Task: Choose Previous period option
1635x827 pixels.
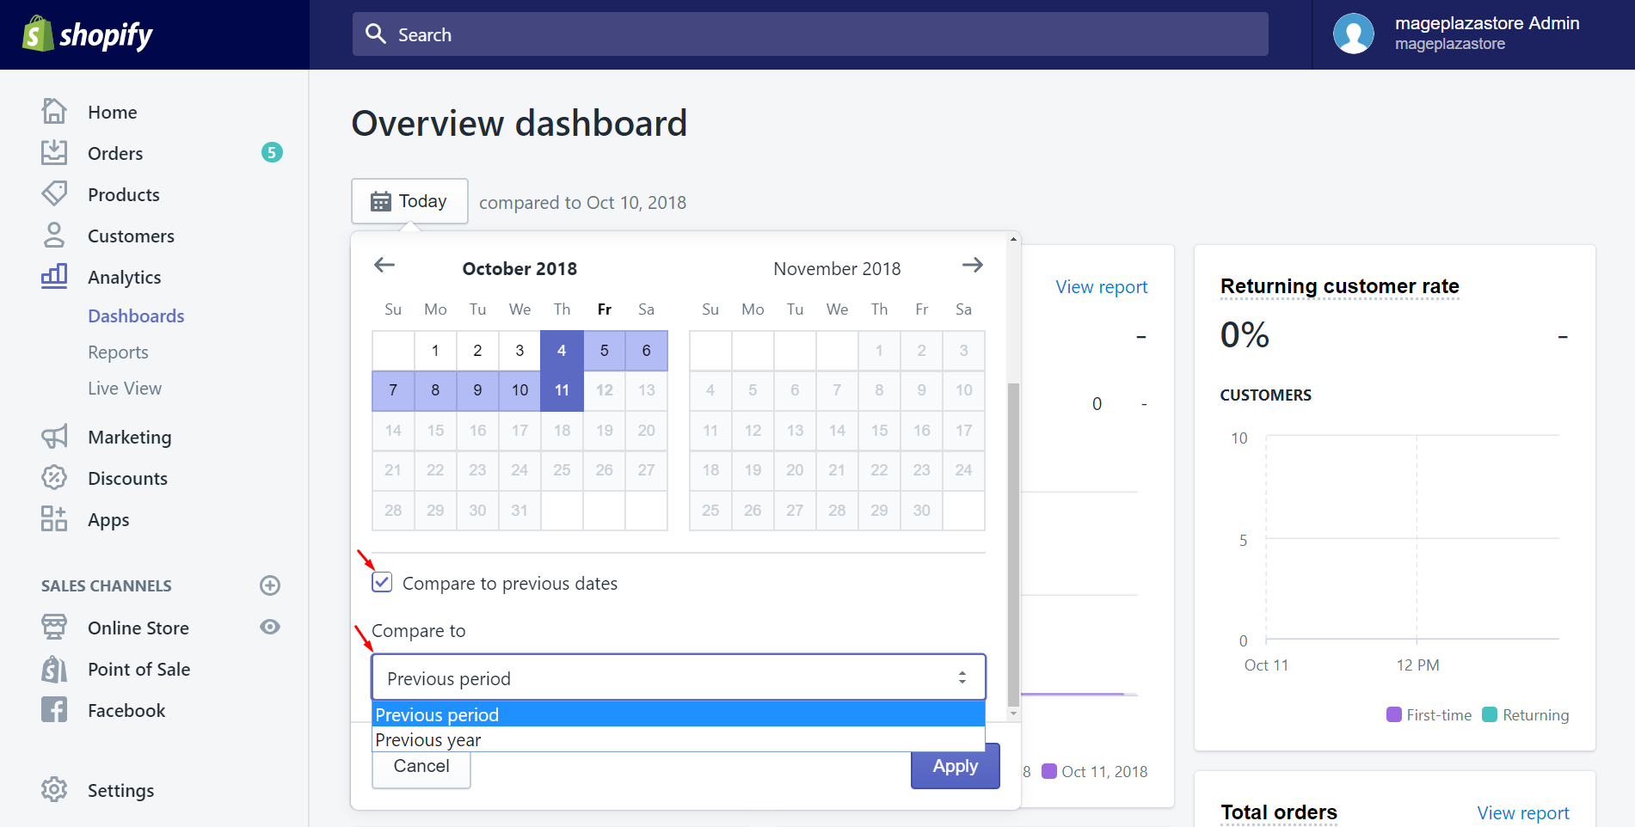Action: point(679,714)
